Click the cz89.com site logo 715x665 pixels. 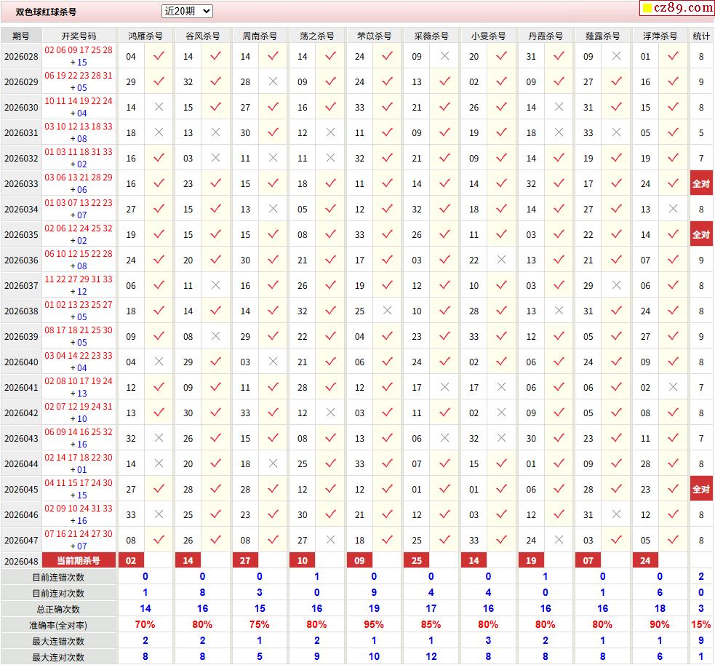(x=677, y=8)
